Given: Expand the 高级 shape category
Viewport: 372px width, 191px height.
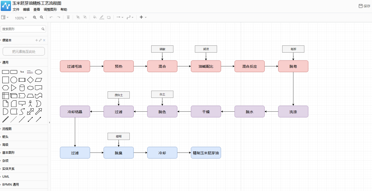Looking at the screenshot, I should tap(24, 145).
